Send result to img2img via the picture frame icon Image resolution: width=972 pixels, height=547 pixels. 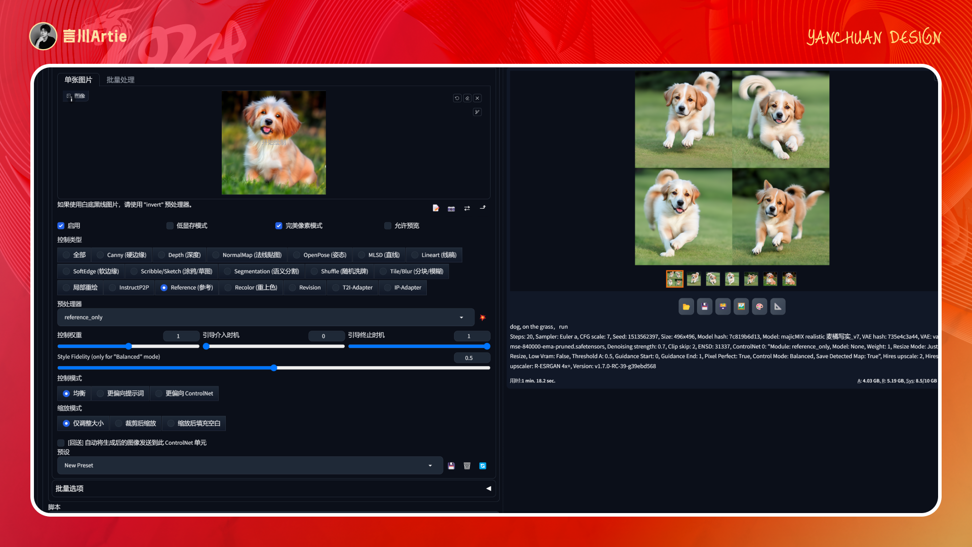point(741,306)
